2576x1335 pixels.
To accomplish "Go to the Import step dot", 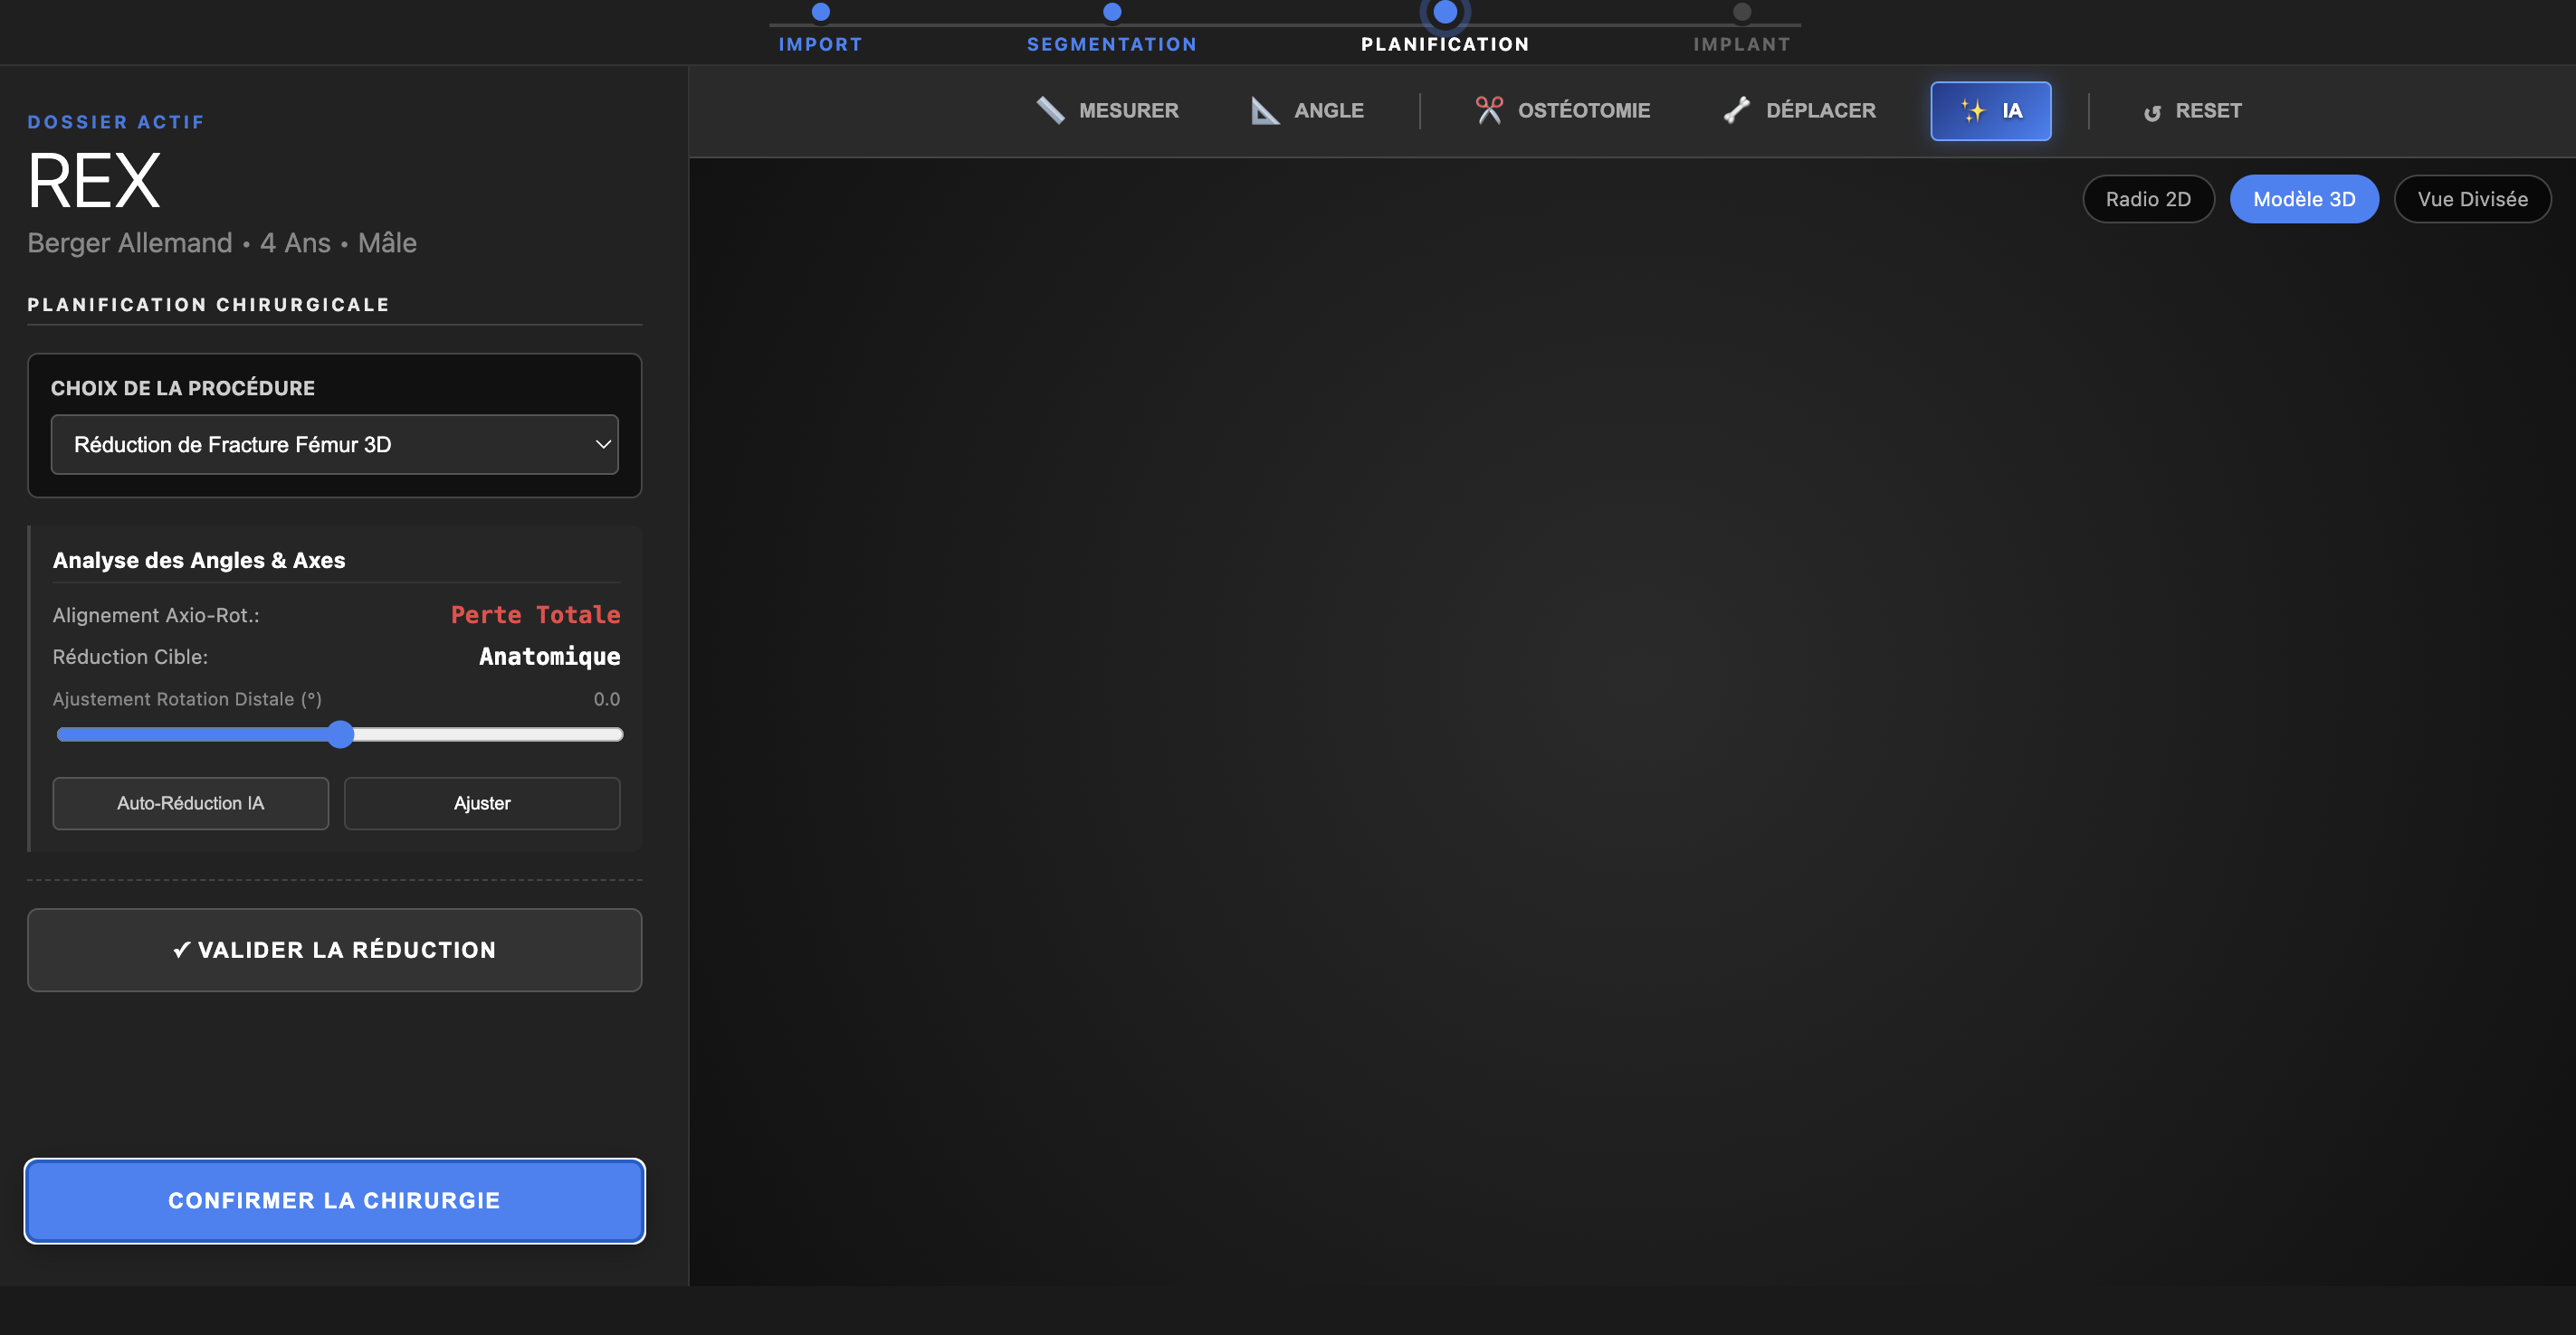I will [x=820, y=12].
